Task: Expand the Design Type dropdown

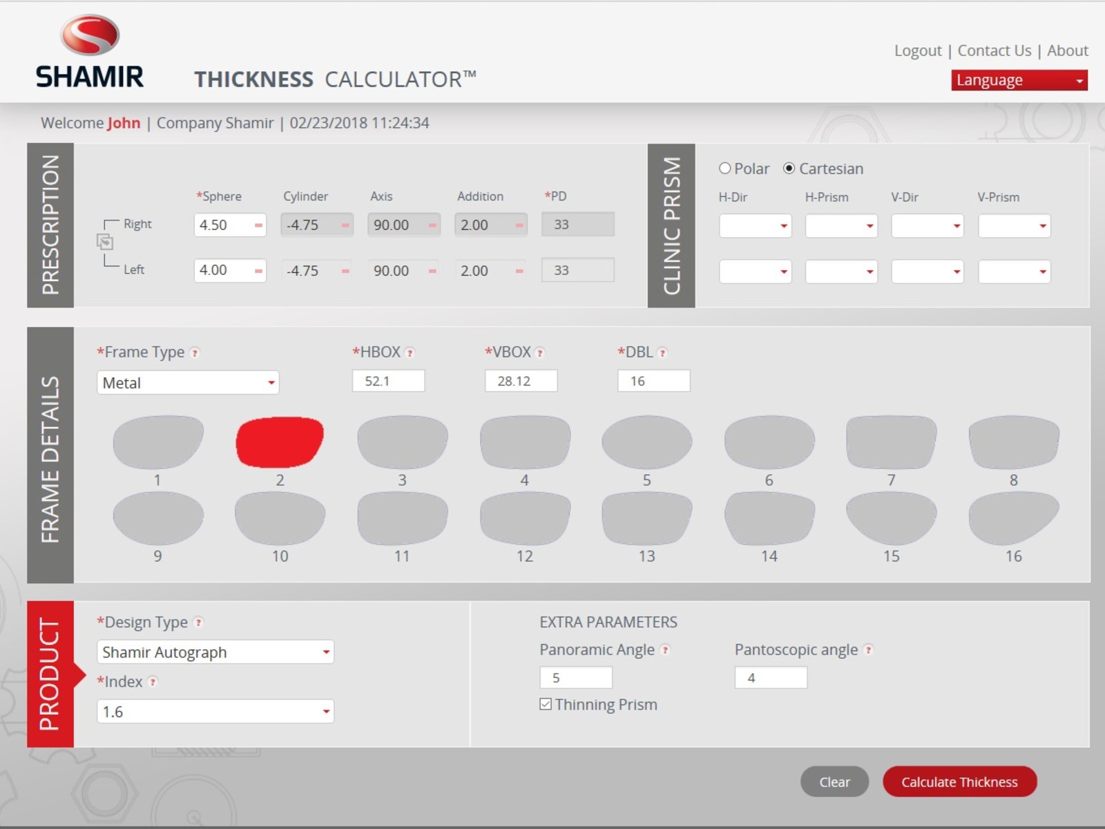Action: pos(215,652)
